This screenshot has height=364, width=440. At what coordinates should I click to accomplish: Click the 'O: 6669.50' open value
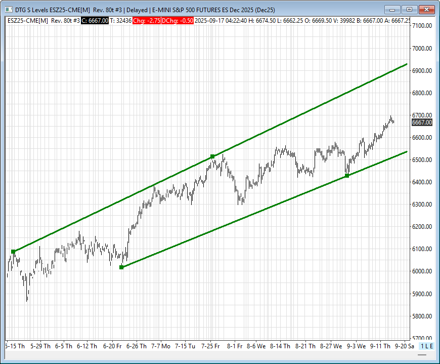pos(318,20)
